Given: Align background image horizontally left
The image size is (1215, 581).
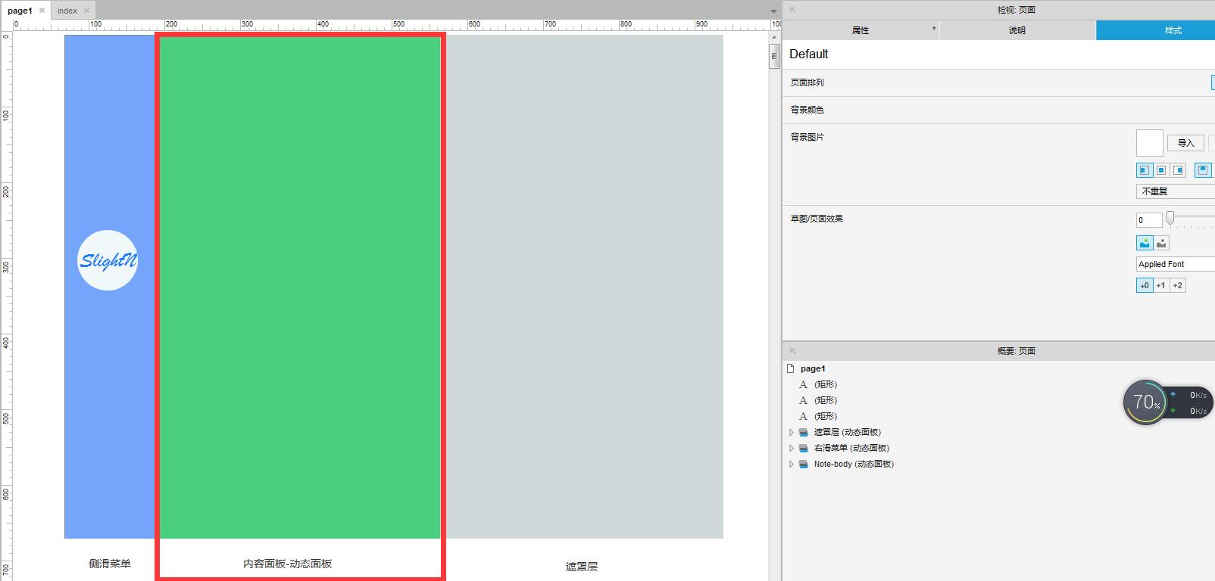Looking at the screenshot, I should click(1145, 170).
